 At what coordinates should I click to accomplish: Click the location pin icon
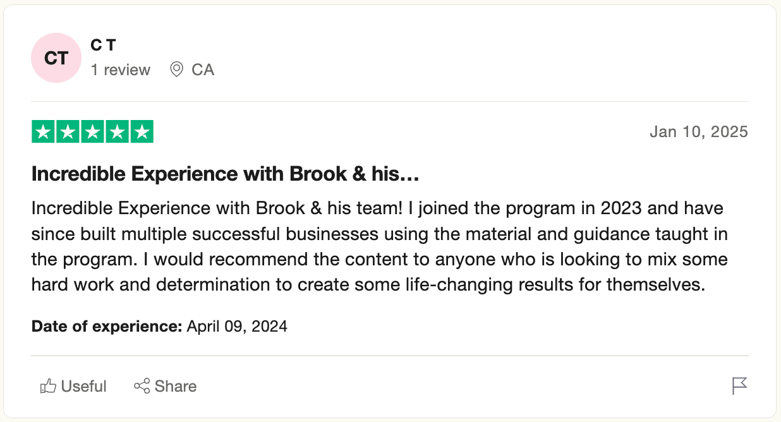[x=177, y=69]
